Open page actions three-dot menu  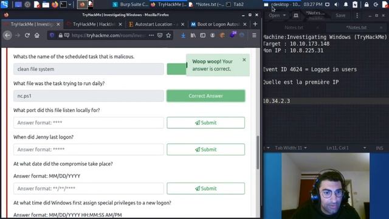(x=151, y=35)
